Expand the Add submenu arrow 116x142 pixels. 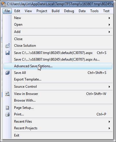[109, 32]
